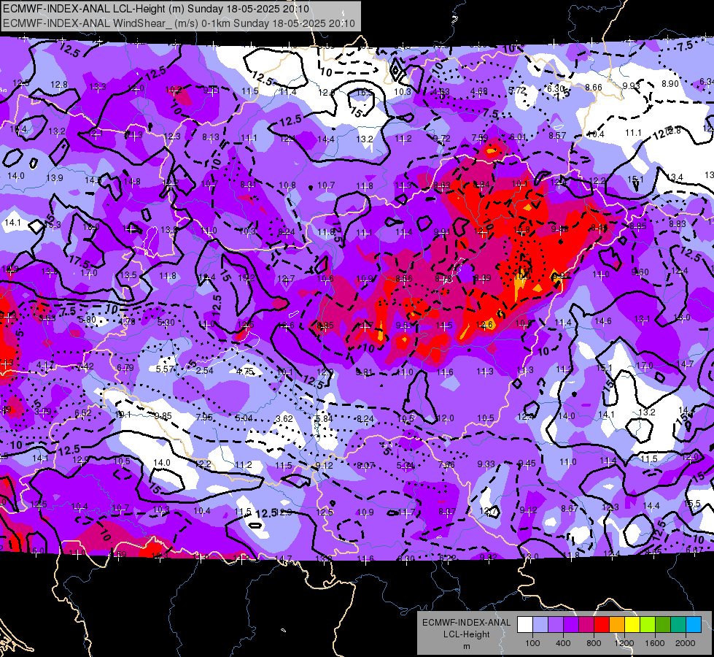Click the wind shear value 15.5
This screenshot has width=714, height=657.
(x=692, y=504)
